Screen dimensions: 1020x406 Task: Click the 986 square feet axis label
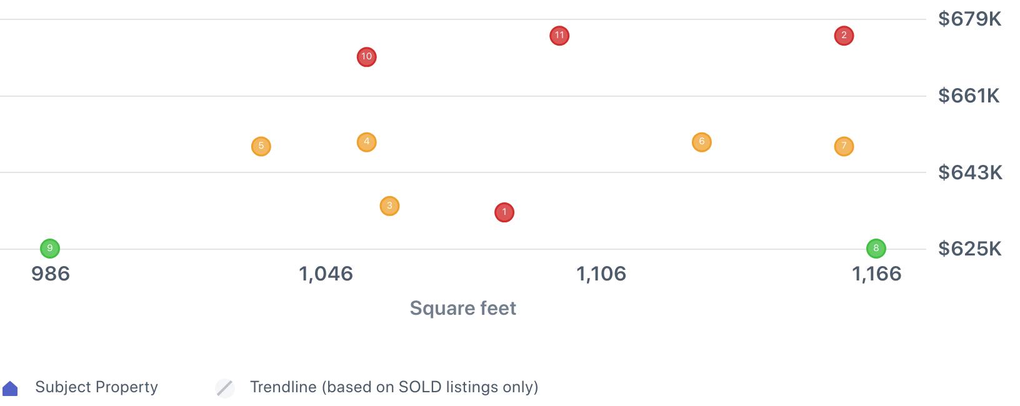pyautogui.click(x=51, y=274)
